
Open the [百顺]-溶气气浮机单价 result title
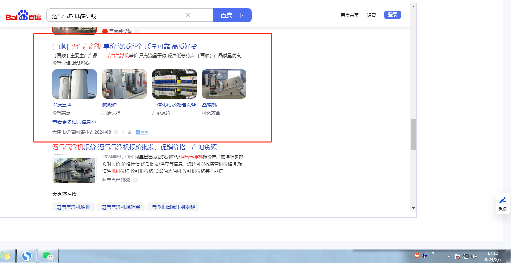click(x=124, y=46)
